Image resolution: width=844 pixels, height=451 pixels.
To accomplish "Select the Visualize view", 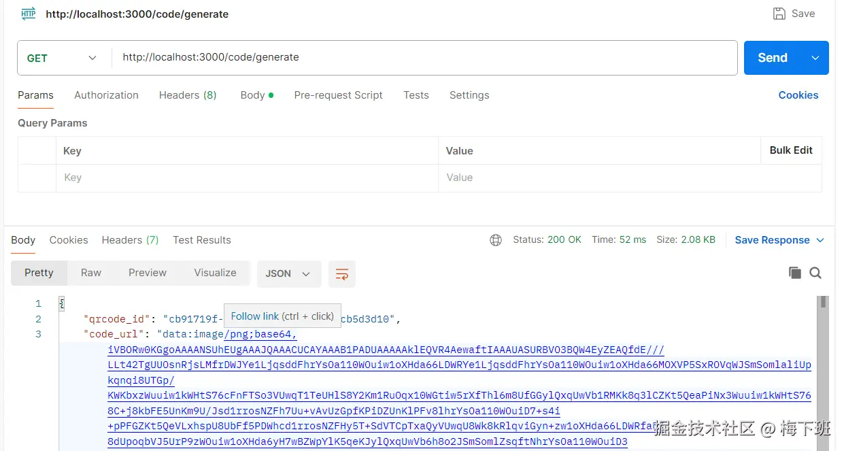I will point(215,273).
